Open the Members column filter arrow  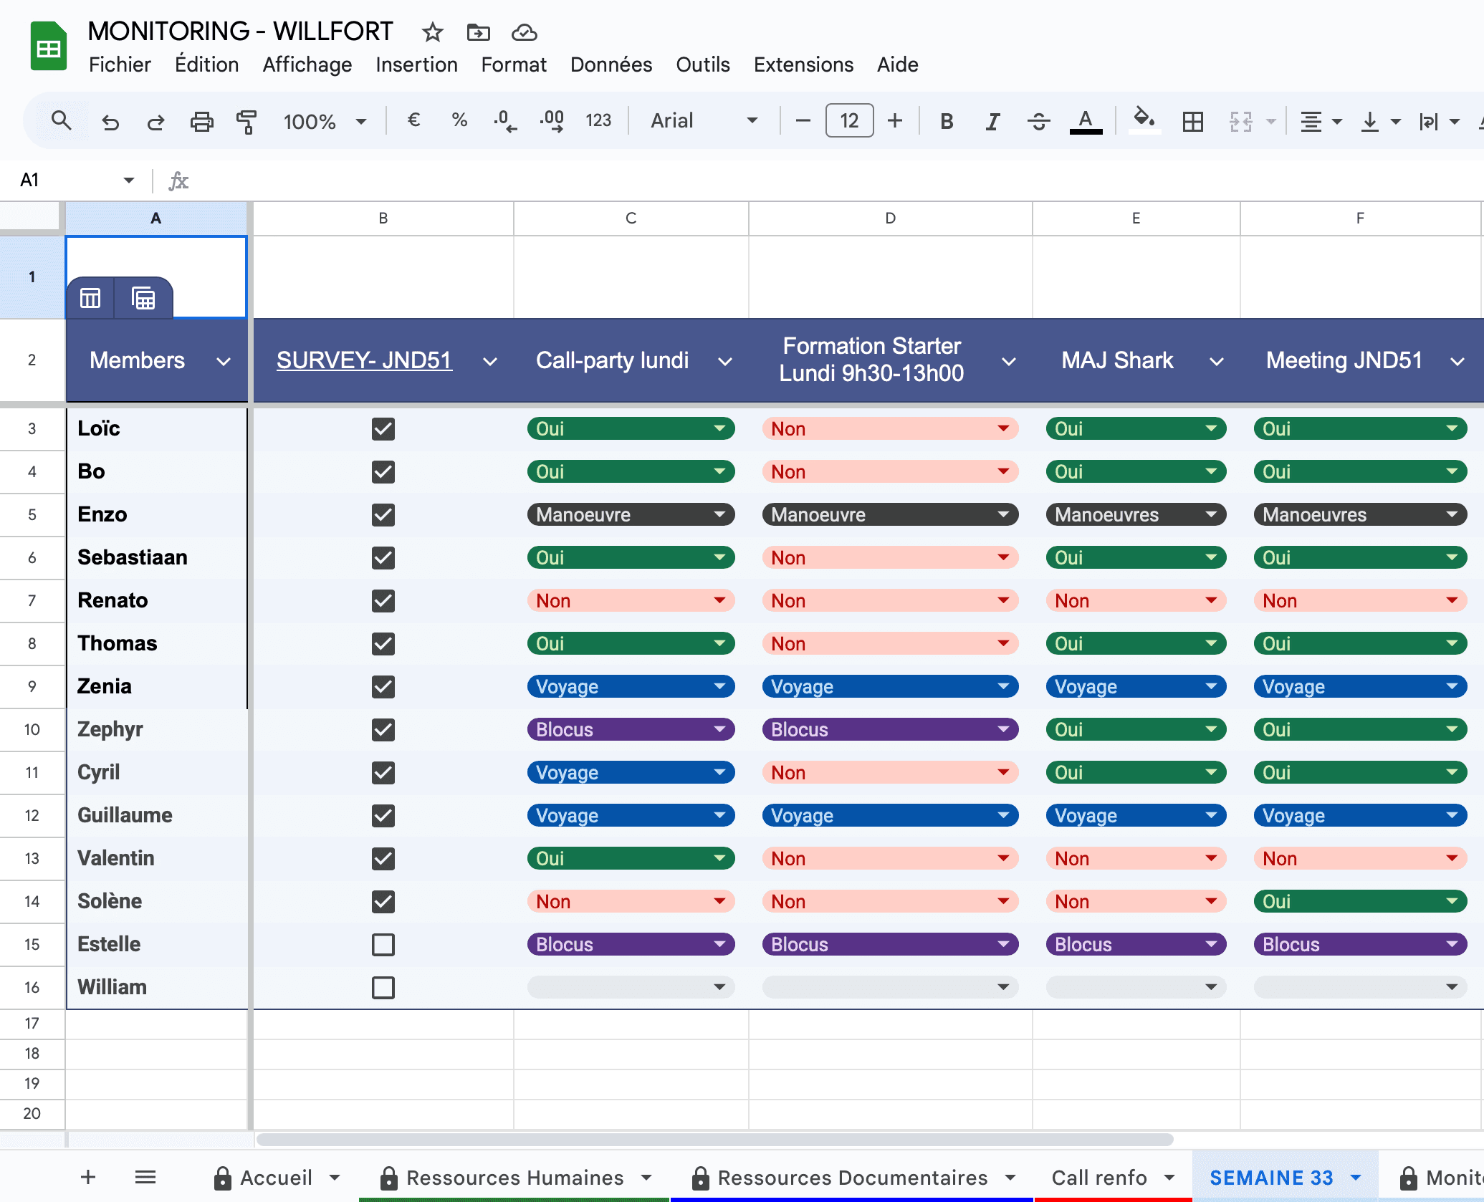pos(224,361)
